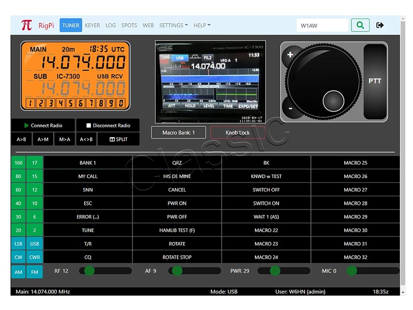413x310 pixels.
Task: Click the sub frequency display
Action: click(83, 88)
